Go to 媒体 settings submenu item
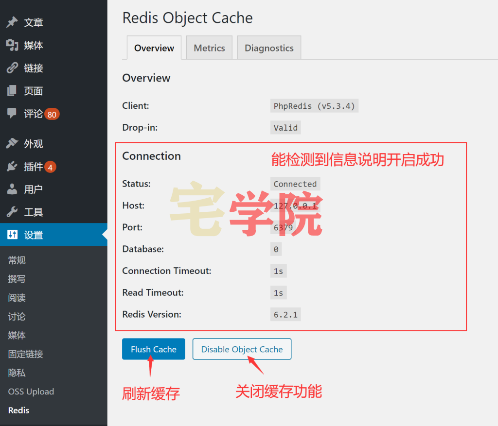 coord(17,335)
